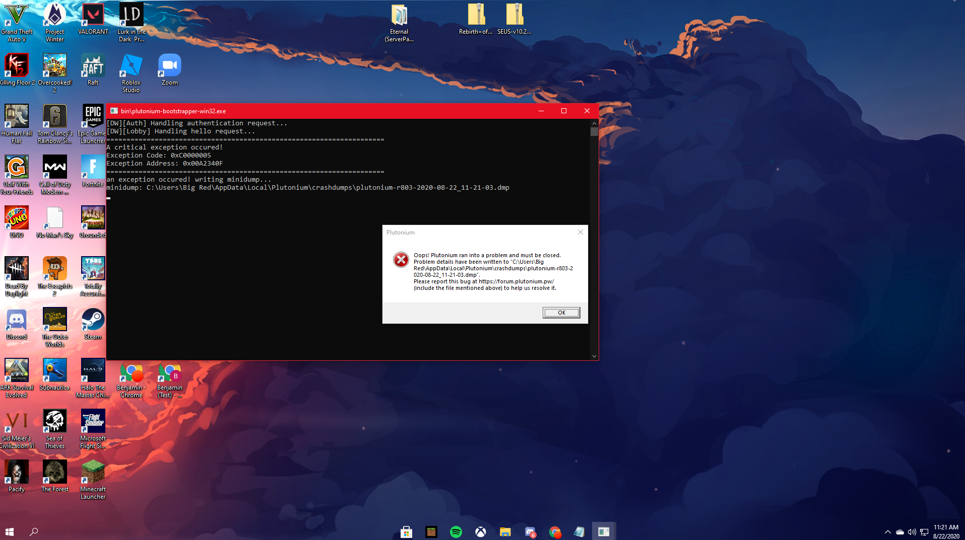Open the Windows Start menu

(x=10, y=531)
